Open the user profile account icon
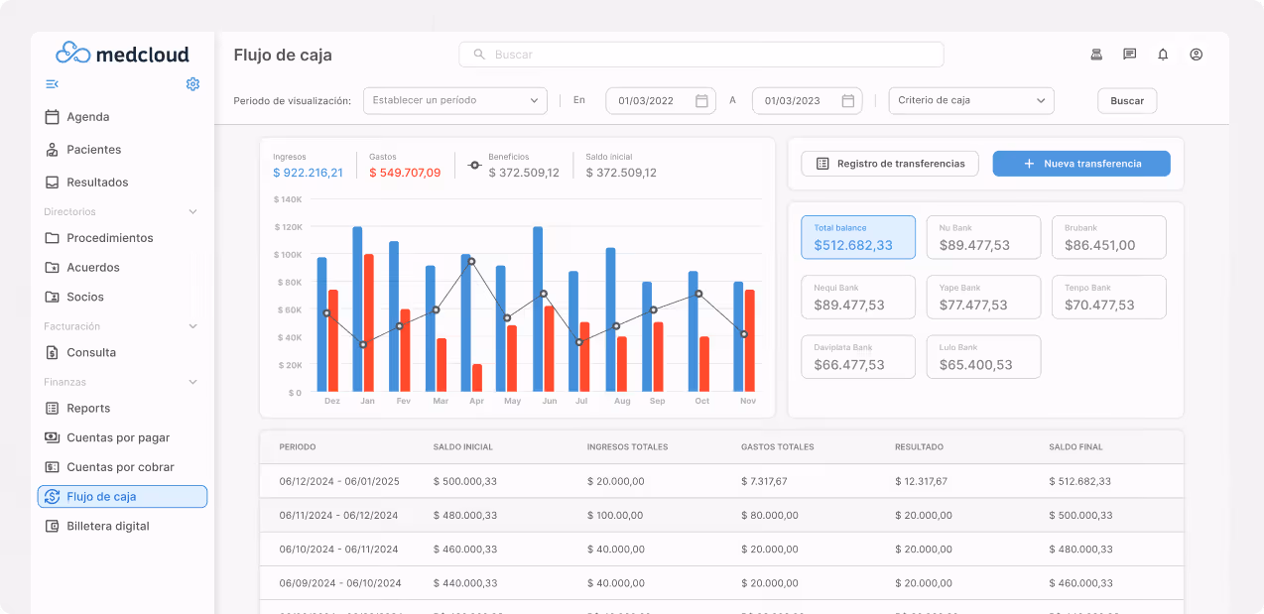Screen dimensions: 1264x614 pyautogui.click(x=1196, y=55)
